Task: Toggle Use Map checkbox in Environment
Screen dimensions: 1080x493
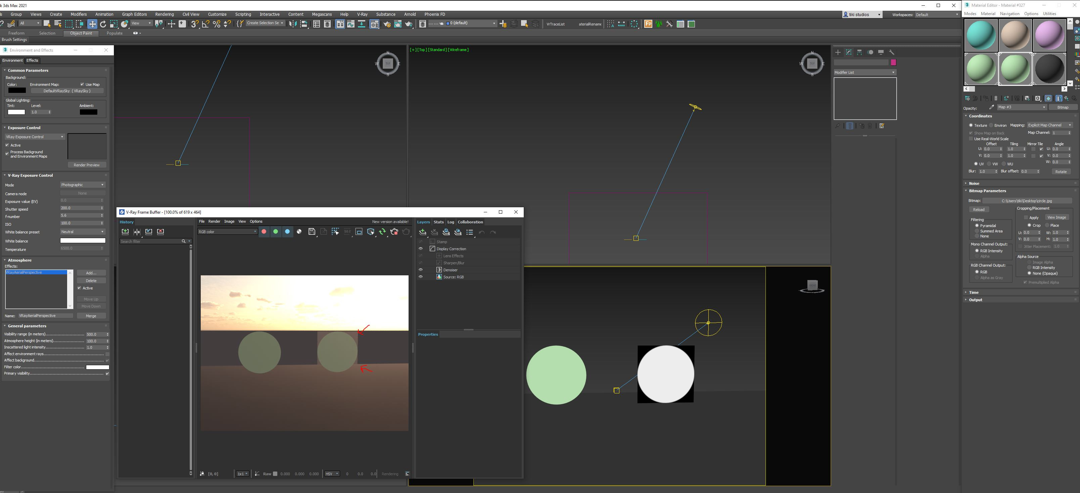Action: point(82,85)
